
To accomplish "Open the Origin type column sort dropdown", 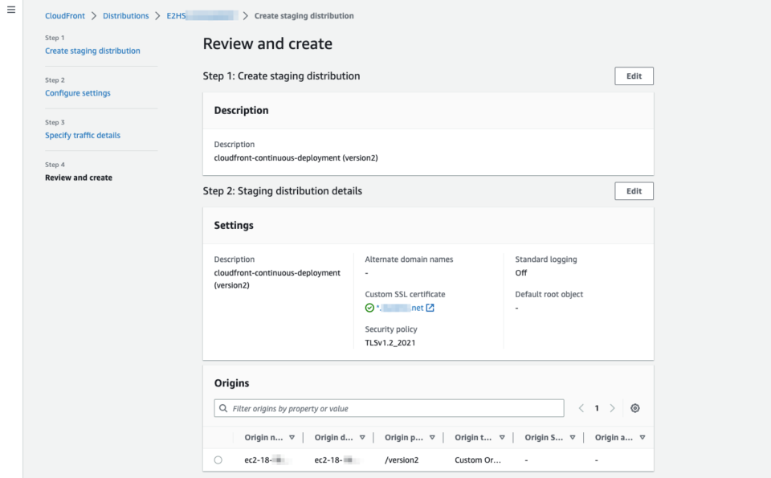I will (503, 437).
